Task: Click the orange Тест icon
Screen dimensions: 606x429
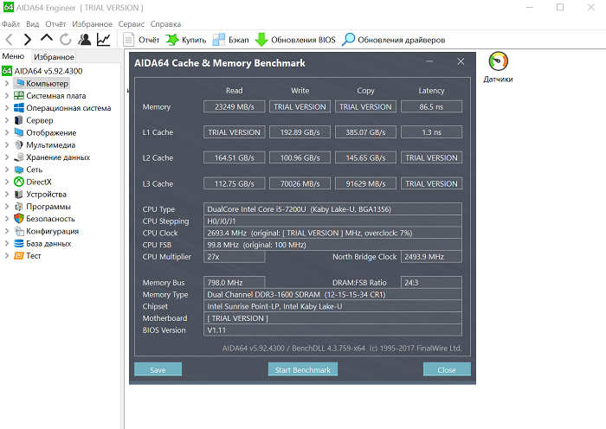Action: [x=18, y=256]
